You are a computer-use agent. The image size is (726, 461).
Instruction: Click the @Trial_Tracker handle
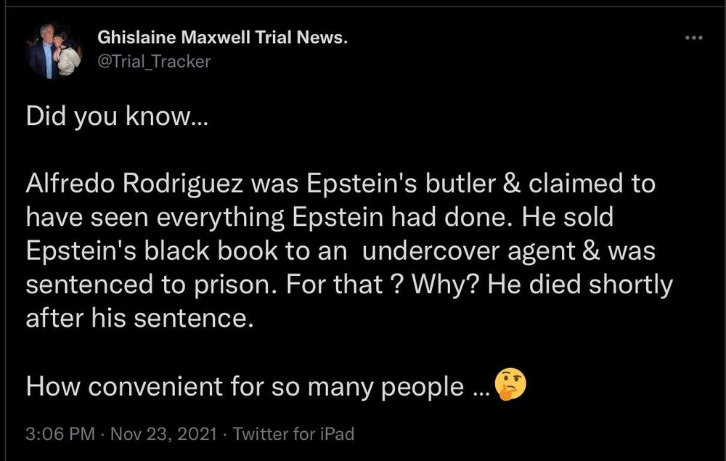click(153, 62)
